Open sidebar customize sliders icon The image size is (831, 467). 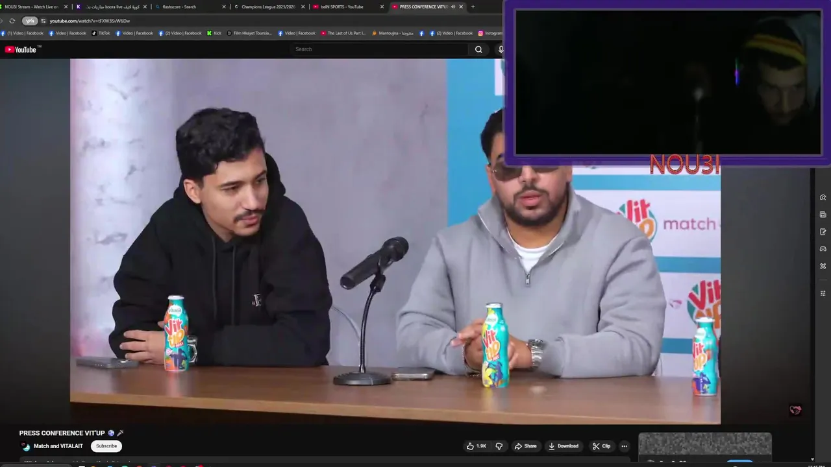coord(823,293)
